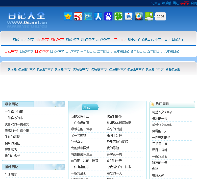Click 最新周记 panel tab header
Screen dimensions: 197x179
click(18, 104)
